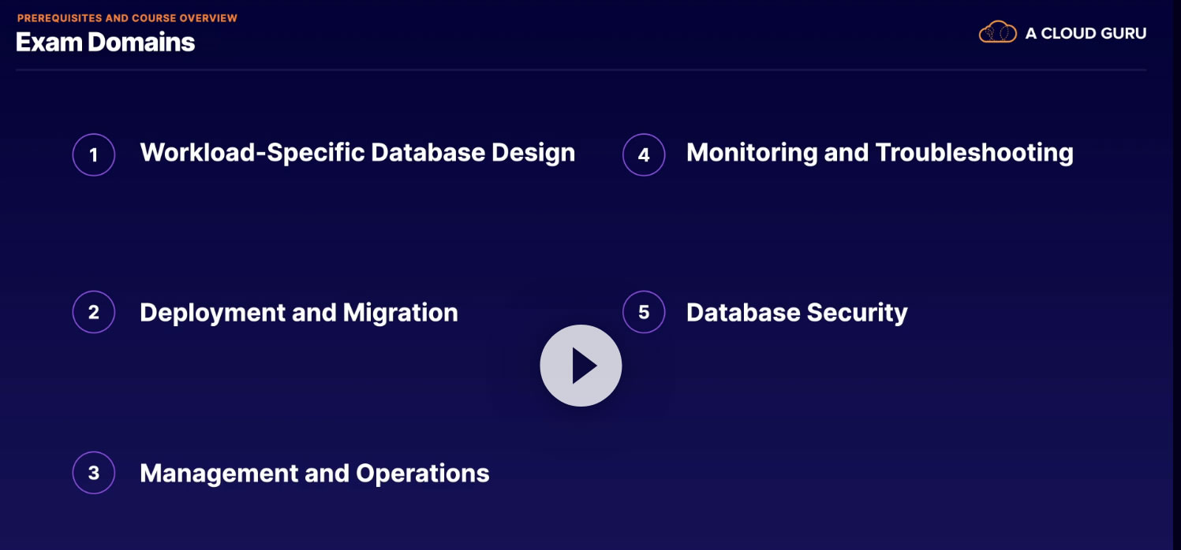Click the word Workload-Specific in domain one
Viewport: 1181px width, 550px height.
click(252, 152)
